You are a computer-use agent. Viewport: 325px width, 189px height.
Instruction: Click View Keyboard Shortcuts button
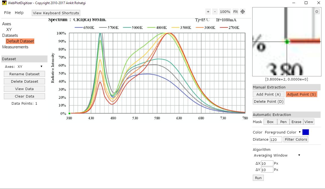(56, 13)
